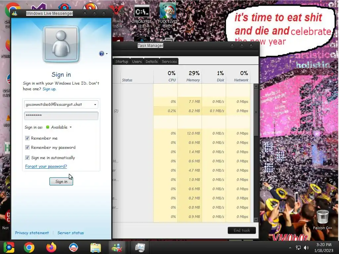Click the End task button
The height and width of the screenshot is (254, 339).
(x=242, y=231)
